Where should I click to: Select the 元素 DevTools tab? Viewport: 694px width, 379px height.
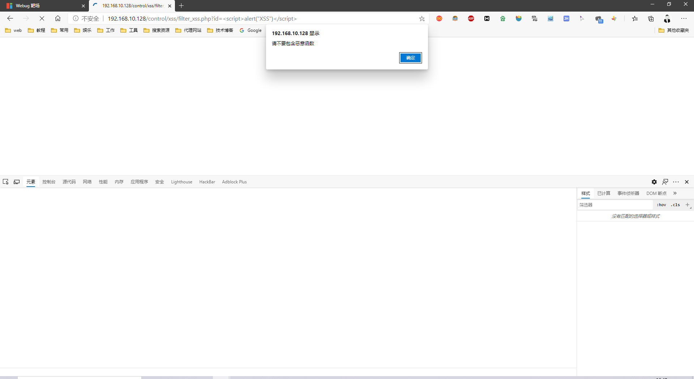coord(31,182)
